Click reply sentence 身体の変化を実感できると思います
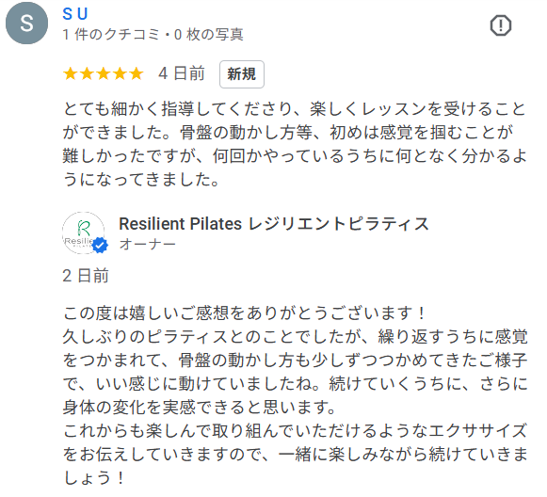 (199, 407)
